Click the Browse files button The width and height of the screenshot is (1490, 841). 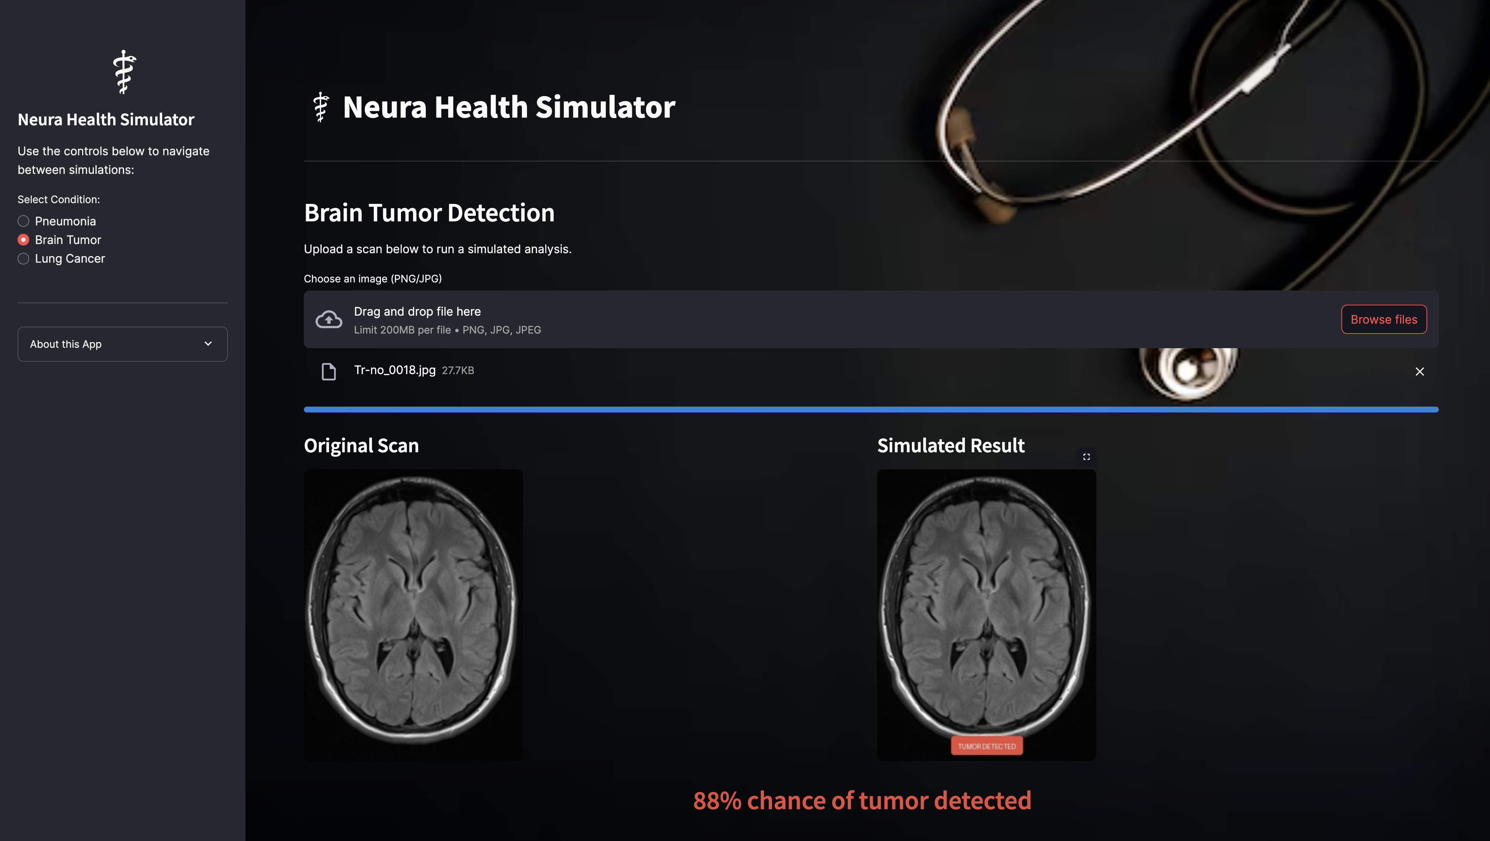click(x=1384, y=320)
